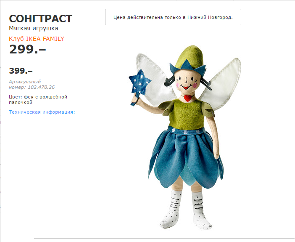The width and height of the screenshot is (295, 242).
Task: Open the Техническая информация link
Action: 42,112
